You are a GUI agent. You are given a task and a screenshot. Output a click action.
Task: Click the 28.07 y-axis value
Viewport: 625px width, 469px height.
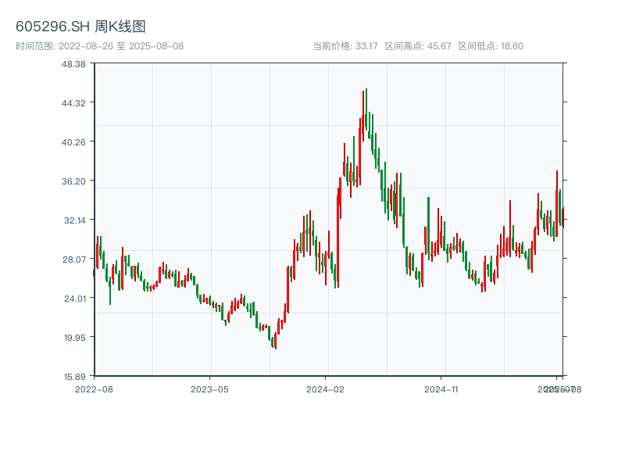tap(73, 260)
